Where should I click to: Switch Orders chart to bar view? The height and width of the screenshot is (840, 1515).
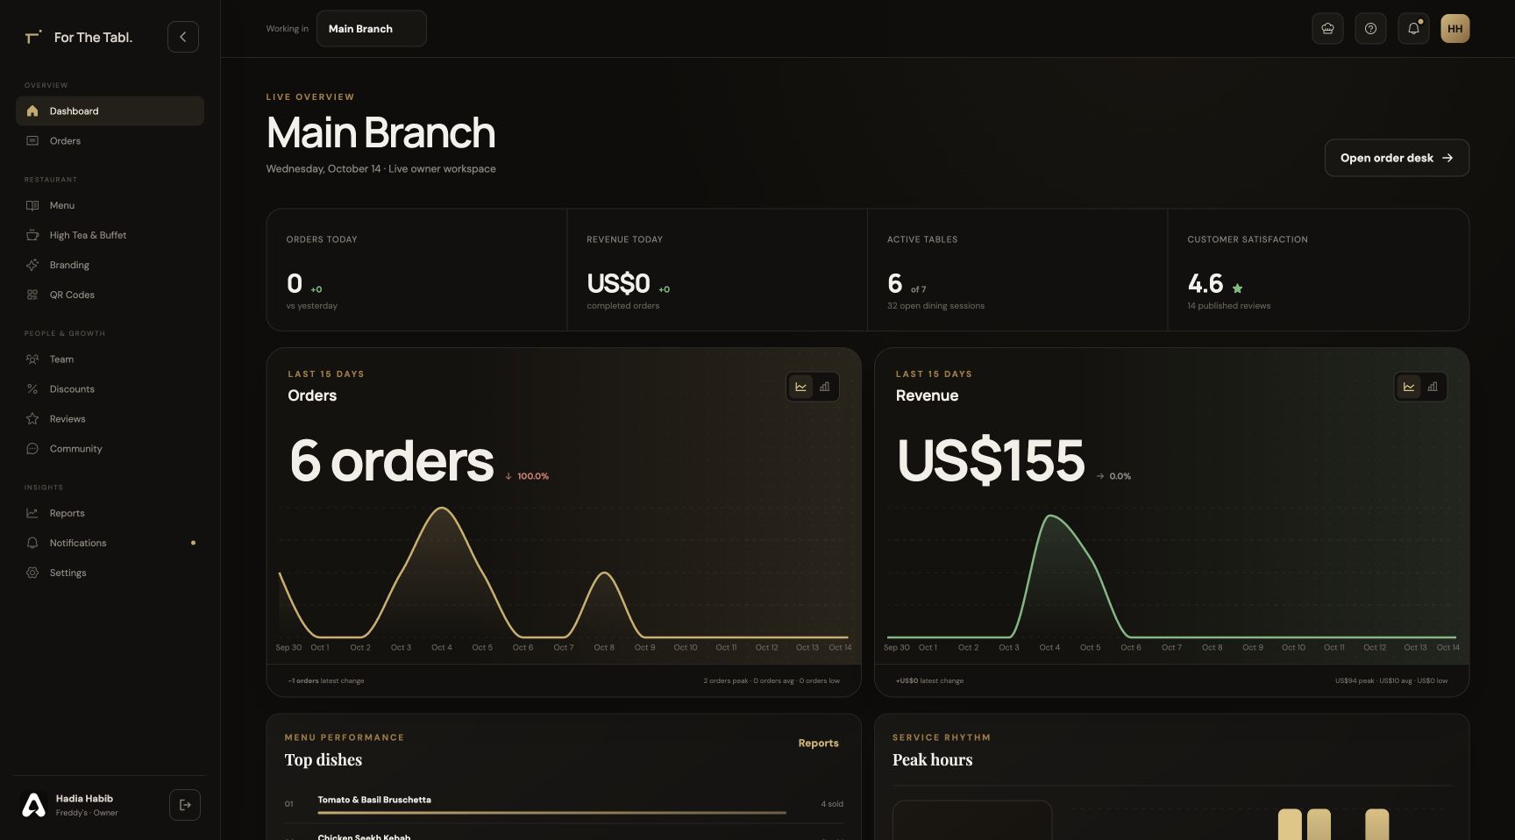(824, 387)
